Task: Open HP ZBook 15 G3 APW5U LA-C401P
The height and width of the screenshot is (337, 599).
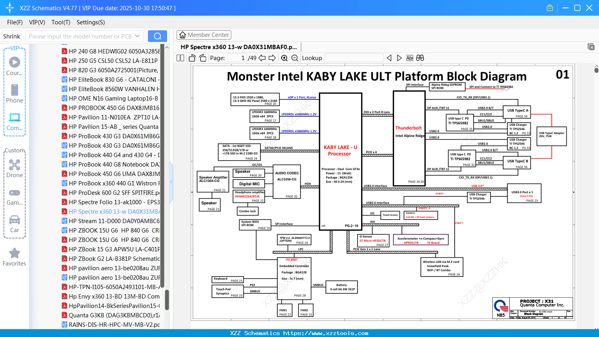Action: coord(111,249)
